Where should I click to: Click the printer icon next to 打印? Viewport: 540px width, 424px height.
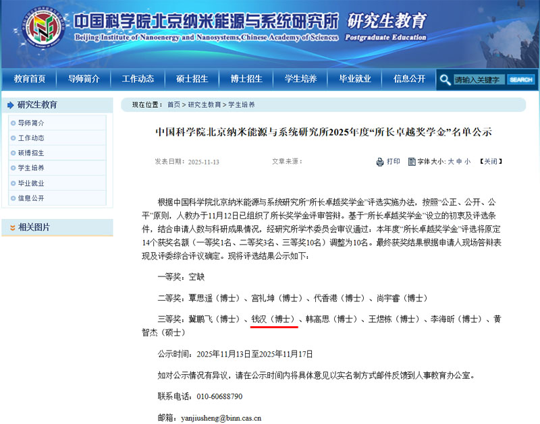[380, 162]
